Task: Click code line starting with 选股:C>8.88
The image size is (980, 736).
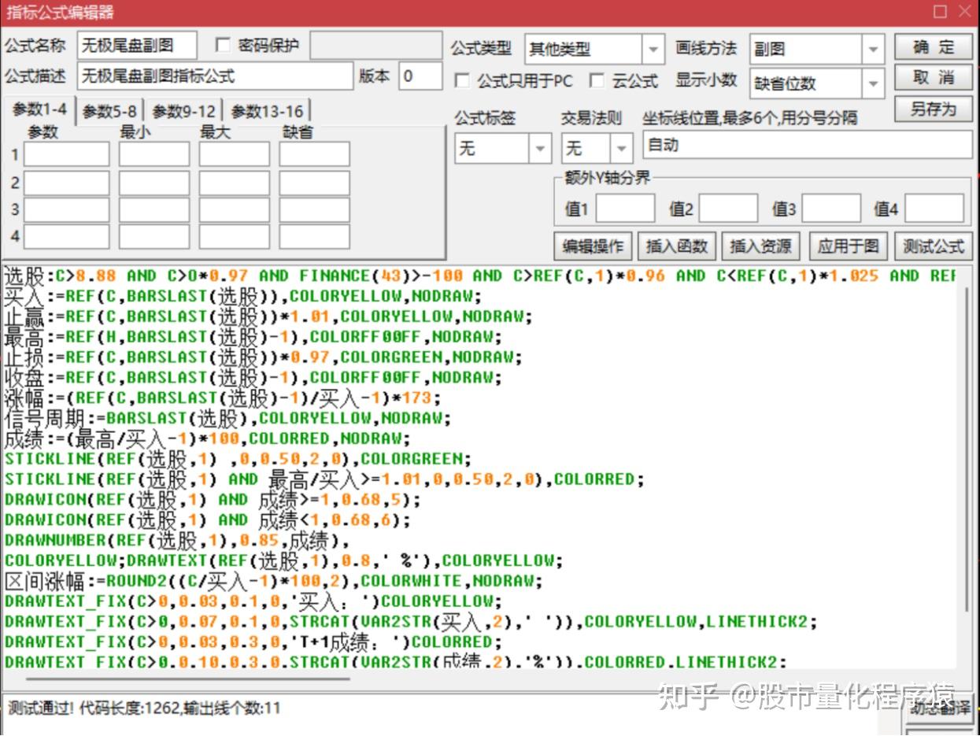Action: tap(480, 276)
